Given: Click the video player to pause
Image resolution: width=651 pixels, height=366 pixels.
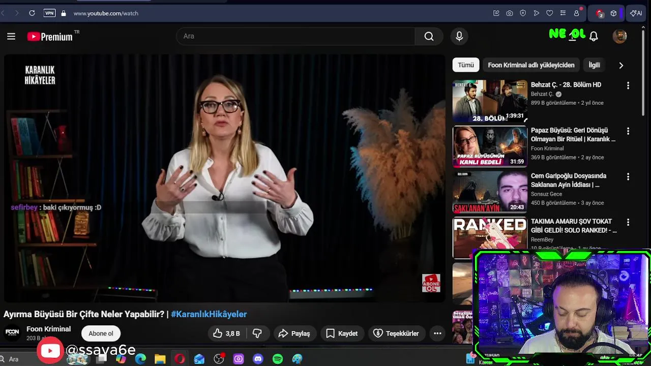Looking at the screenshot, I should 224,178.
